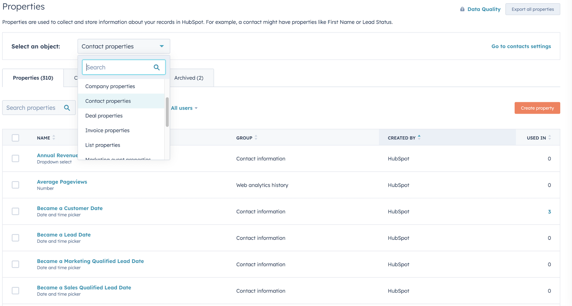
Task: Click the search magnifier in Search properties field
Action: point(67,107)
